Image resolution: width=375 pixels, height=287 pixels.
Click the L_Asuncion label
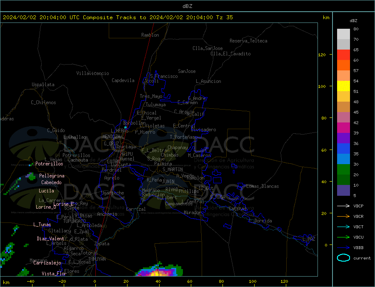208,81
